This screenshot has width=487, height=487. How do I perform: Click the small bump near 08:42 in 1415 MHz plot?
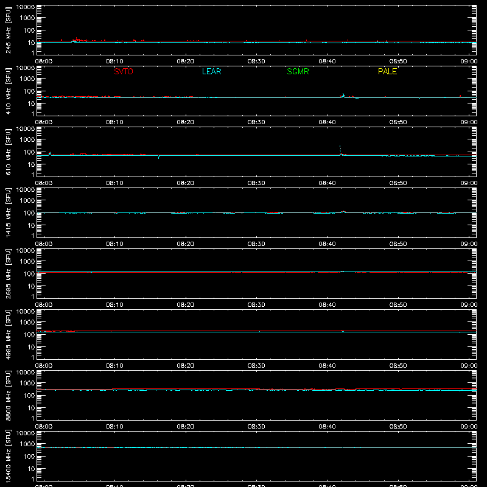coord(343,212)
